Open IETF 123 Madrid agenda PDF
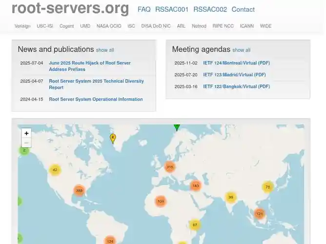 click(x=234, y=75)
